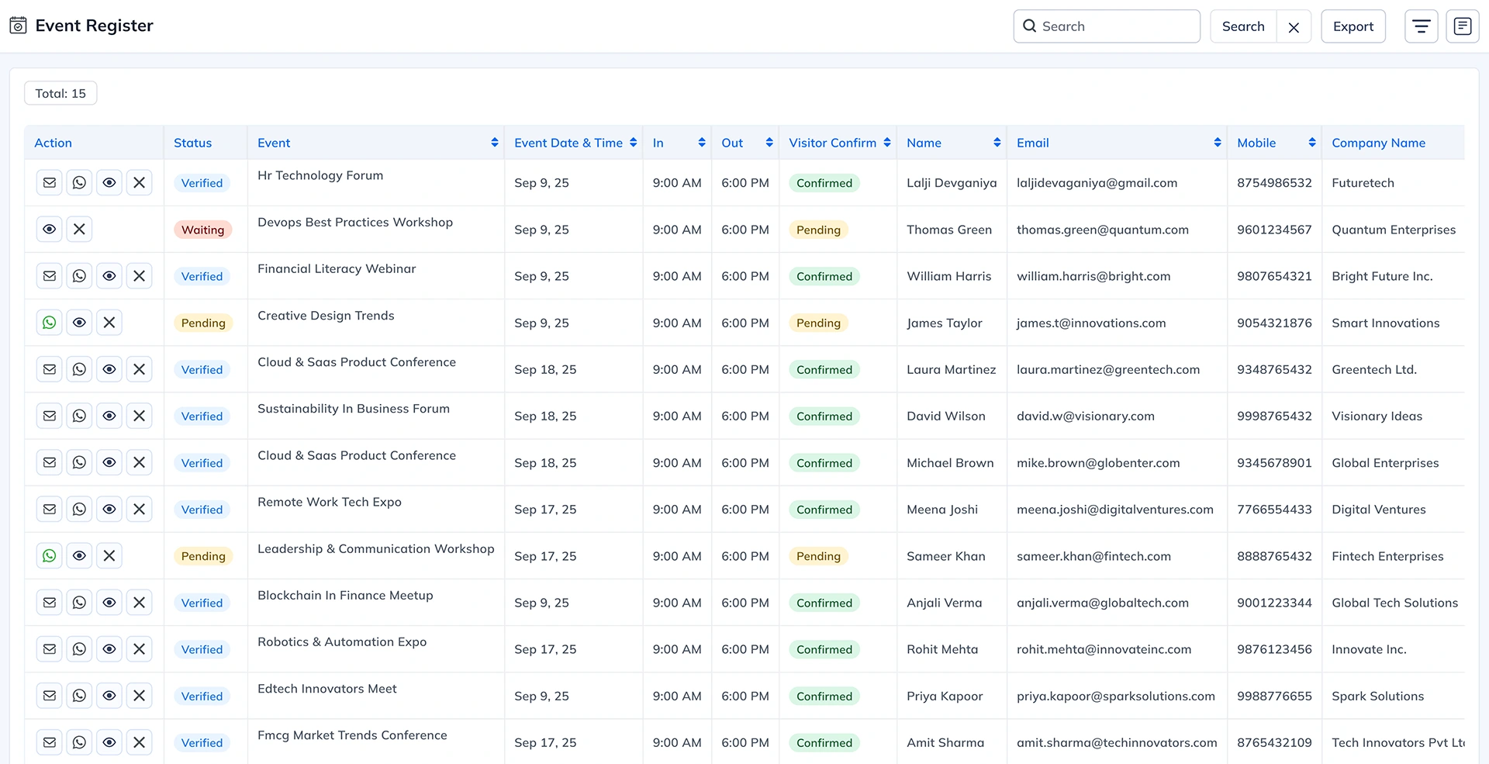Viewport: 1489px width, 764px height.
Task: Remove the Thomas Green registration with X icon
Action: (79, 230)
